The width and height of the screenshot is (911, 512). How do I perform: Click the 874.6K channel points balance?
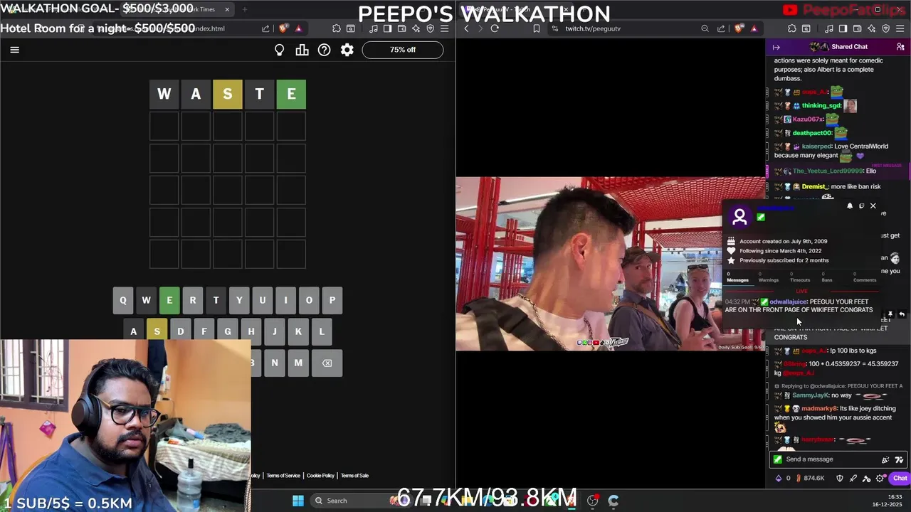tap(810, 479)
